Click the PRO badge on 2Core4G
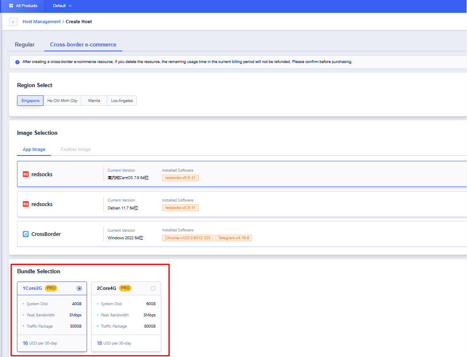Image resolution: width=467 pixels, height=357 pixels. tap(125, 288)
